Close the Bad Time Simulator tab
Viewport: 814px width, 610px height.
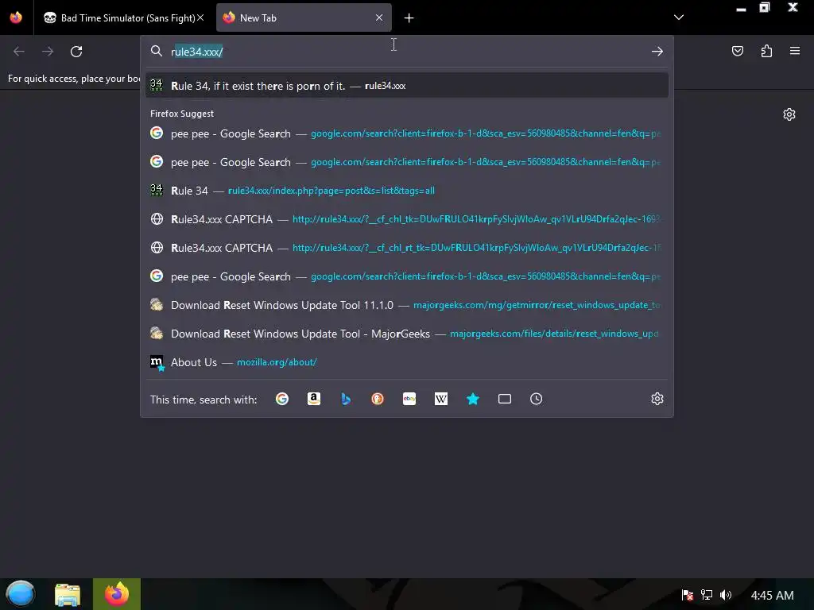pyautogui.click(x=200, y=17)
